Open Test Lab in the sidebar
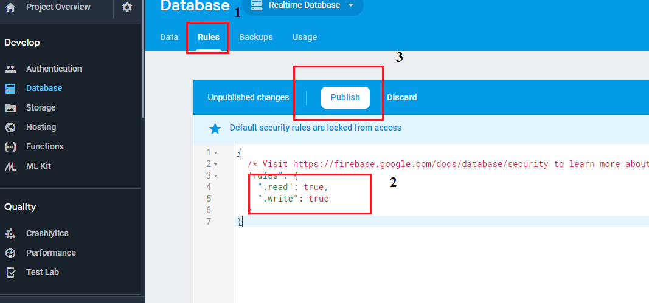Image resolution: width=649 pixels, height=303 pixels. click(42, 272)
